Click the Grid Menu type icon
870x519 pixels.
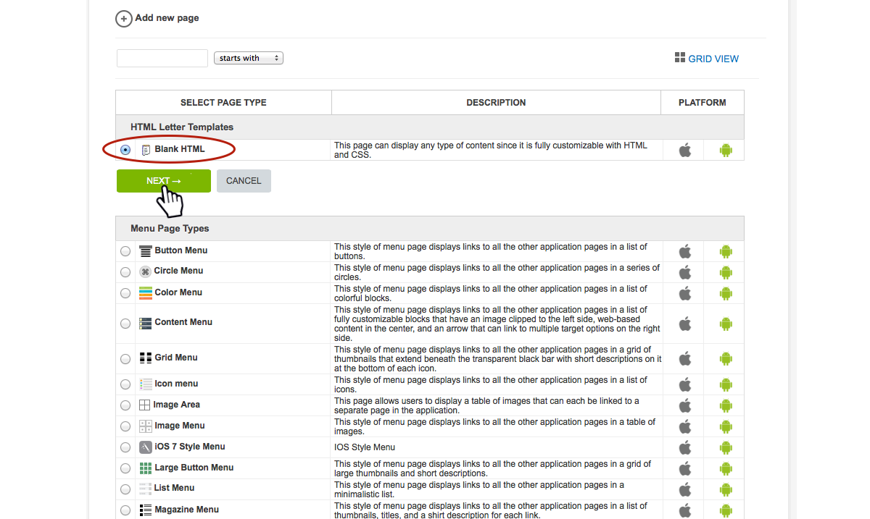[146, 358]
